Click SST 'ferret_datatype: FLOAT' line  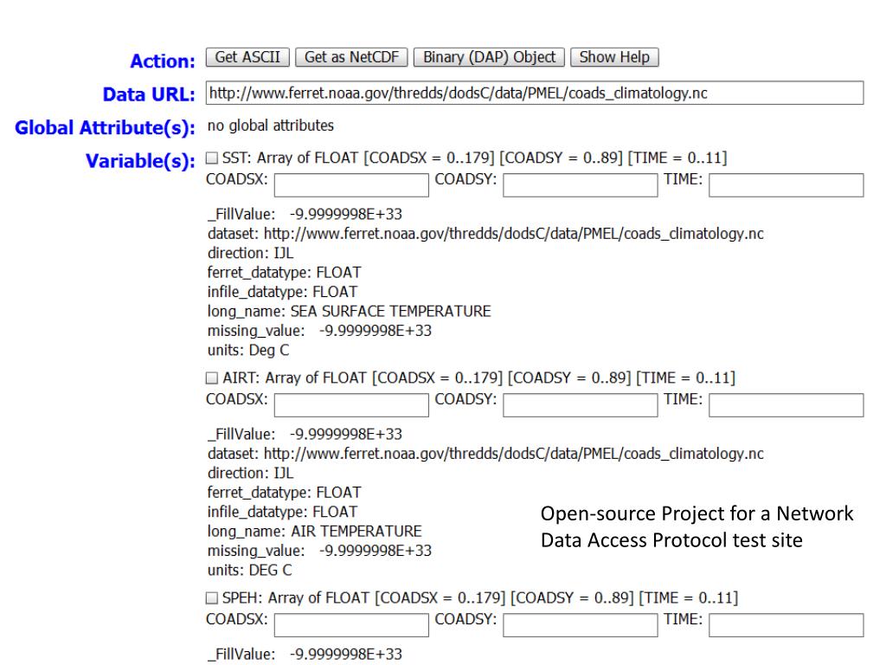click(x=284, y=273)
